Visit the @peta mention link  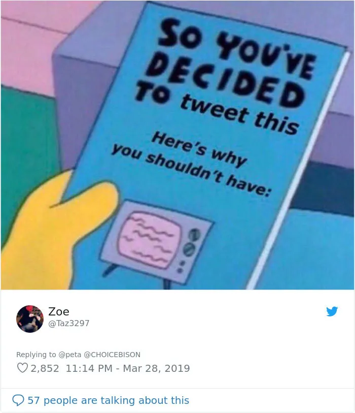[69, 355]
